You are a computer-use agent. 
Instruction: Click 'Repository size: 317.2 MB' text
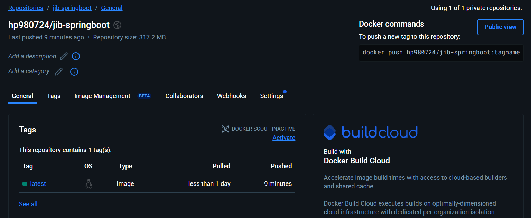tap(130, 37)
